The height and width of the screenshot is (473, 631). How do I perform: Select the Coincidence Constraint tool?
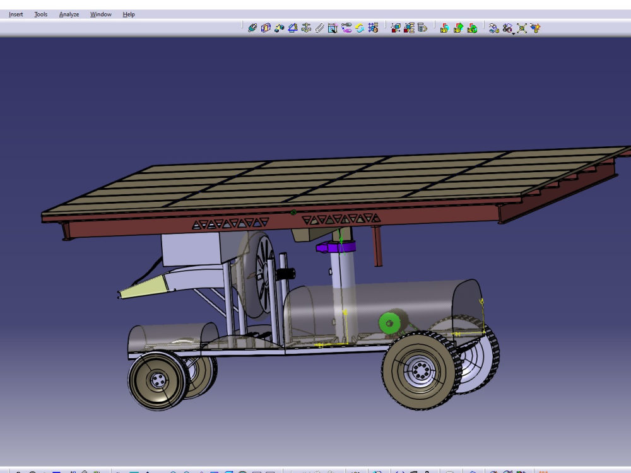pos(251,28)
